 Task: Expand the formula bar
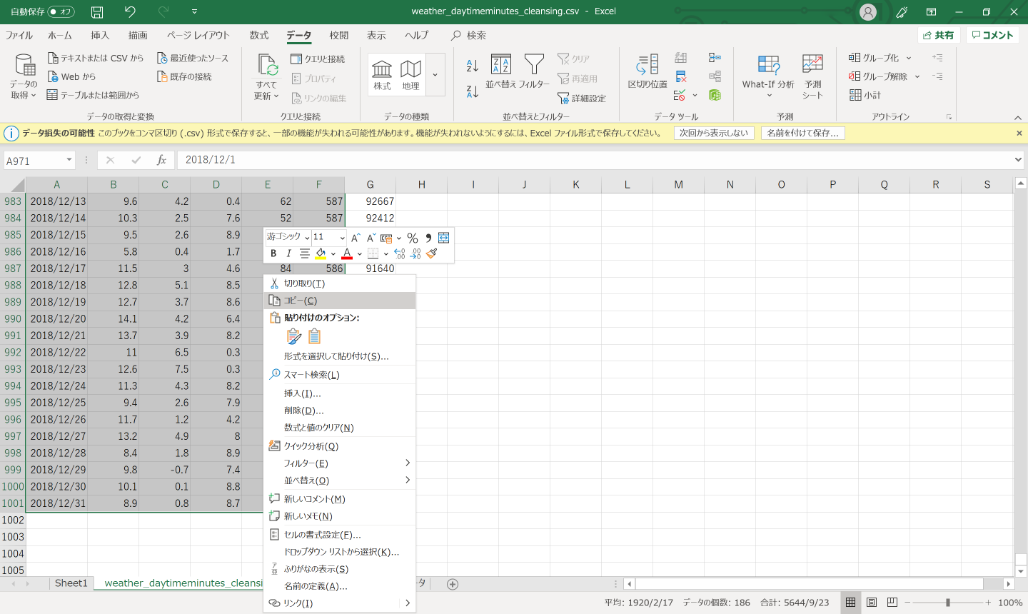[x=1018, y=160]
